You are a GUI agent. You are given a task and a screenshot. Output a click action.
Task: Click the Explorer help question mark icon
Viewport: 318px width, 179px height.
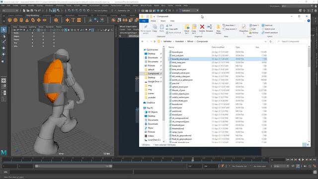point(309,21)
